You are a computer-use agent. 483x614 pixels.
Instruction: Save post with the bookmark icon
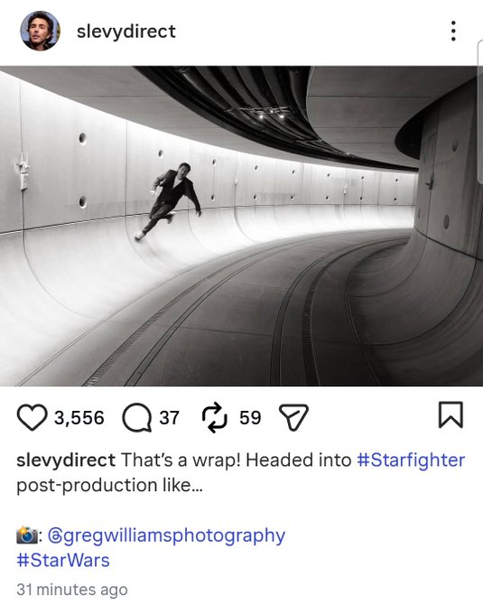pyautogui.click(x=450, y=414)
